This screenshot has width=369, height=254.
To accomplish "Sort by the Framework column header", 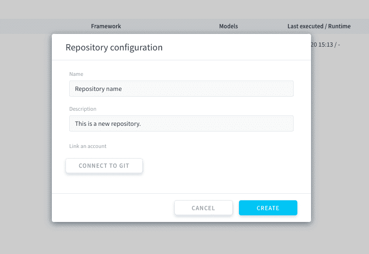I will [106, 26].
